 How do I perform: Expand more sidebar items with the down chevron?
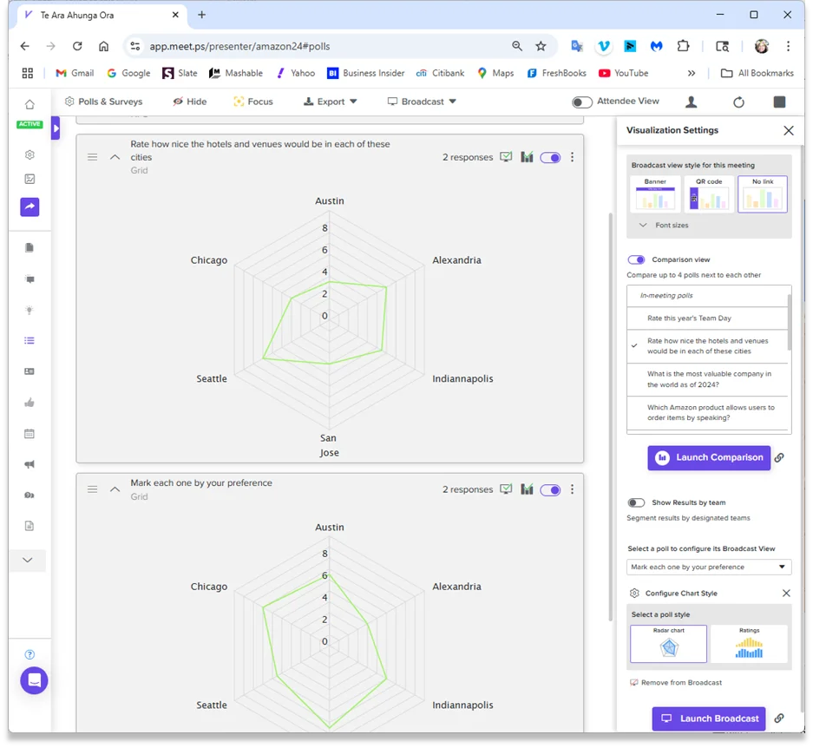pyautogui.click(x=28, y=561)
